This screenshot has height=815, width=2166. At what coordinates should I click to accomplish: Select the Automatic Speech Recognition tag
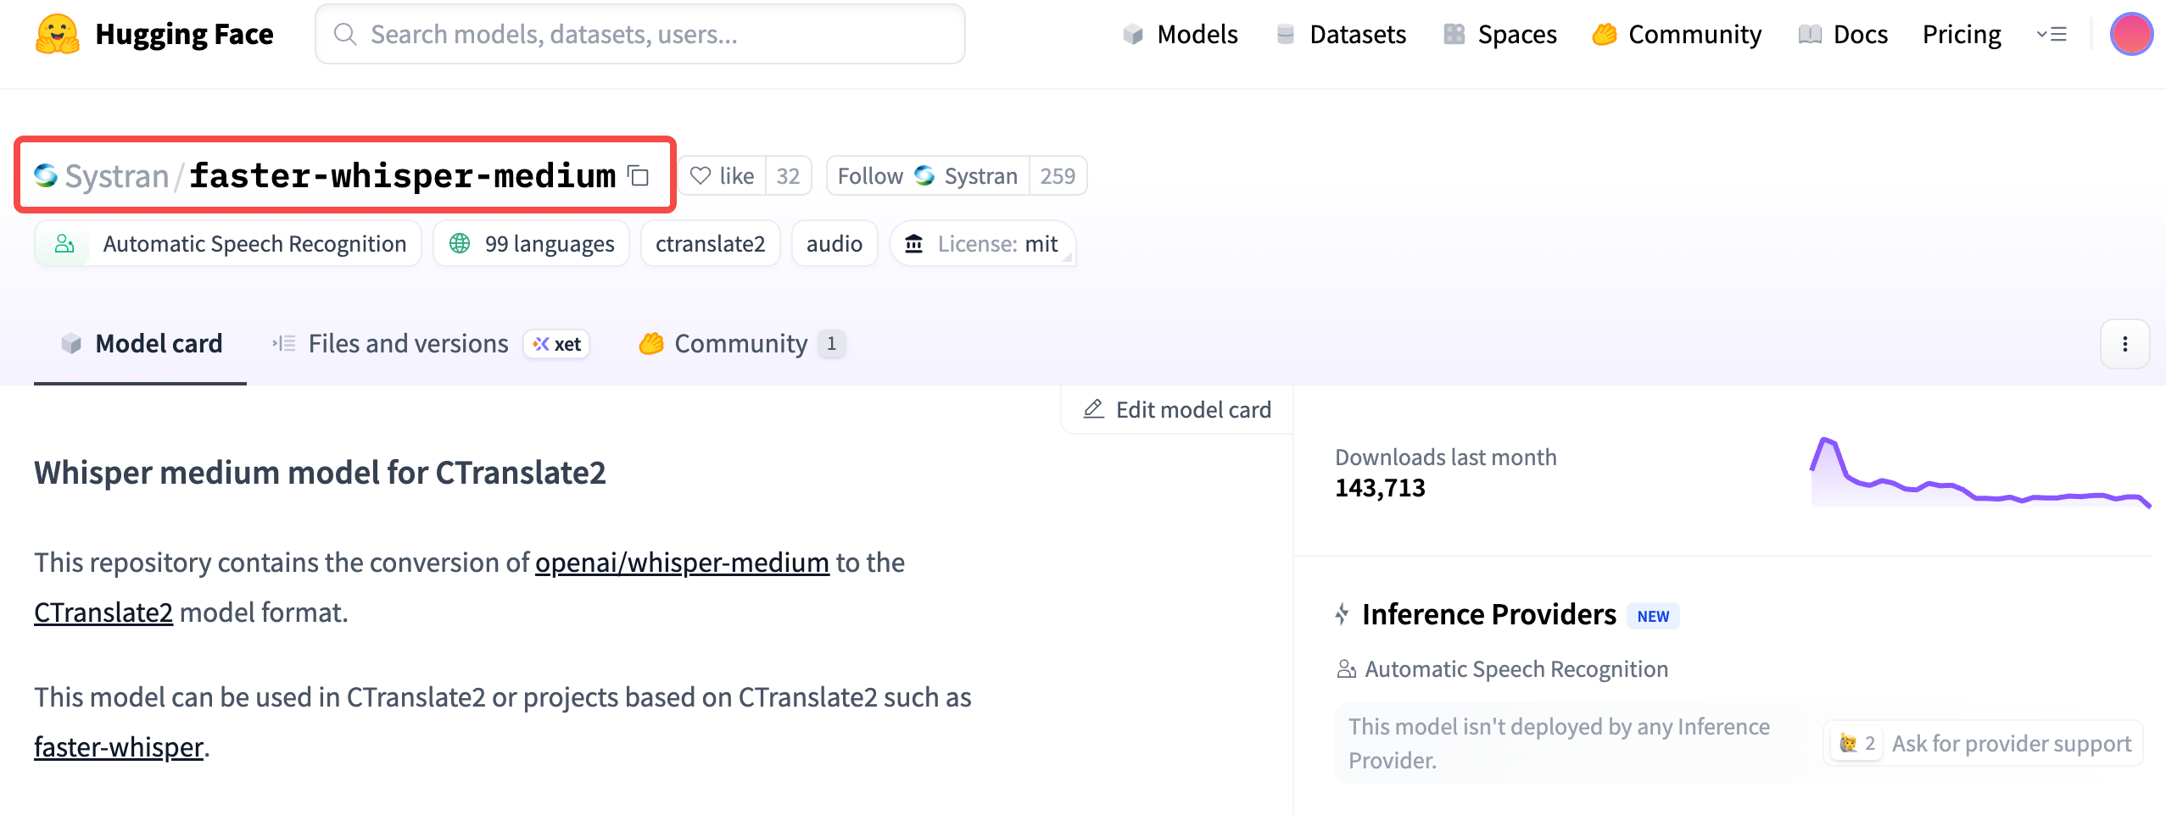[228, 244]
